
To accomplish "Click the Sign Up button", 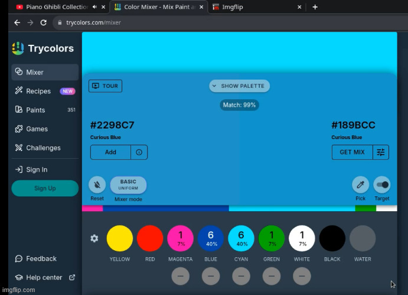I will coord(45,188).
